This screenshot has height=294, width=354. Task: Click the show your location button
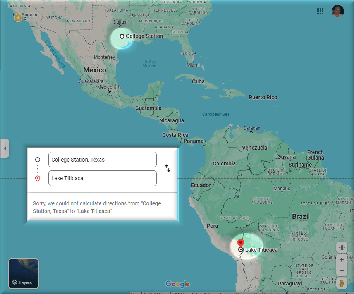342,248
